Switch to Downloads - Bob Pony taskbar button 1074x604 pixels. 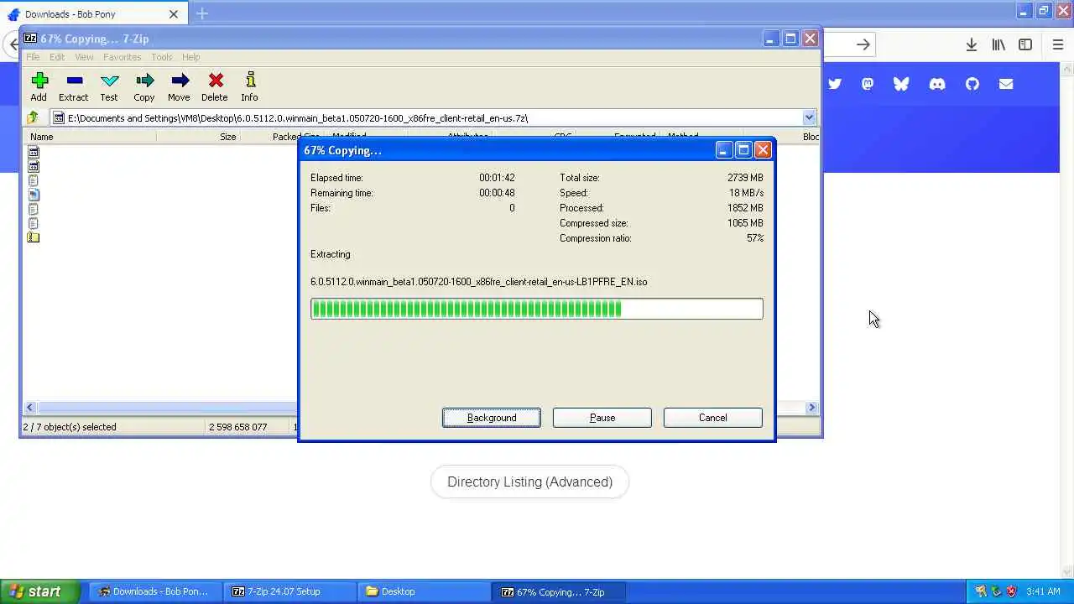pos(154,591)
